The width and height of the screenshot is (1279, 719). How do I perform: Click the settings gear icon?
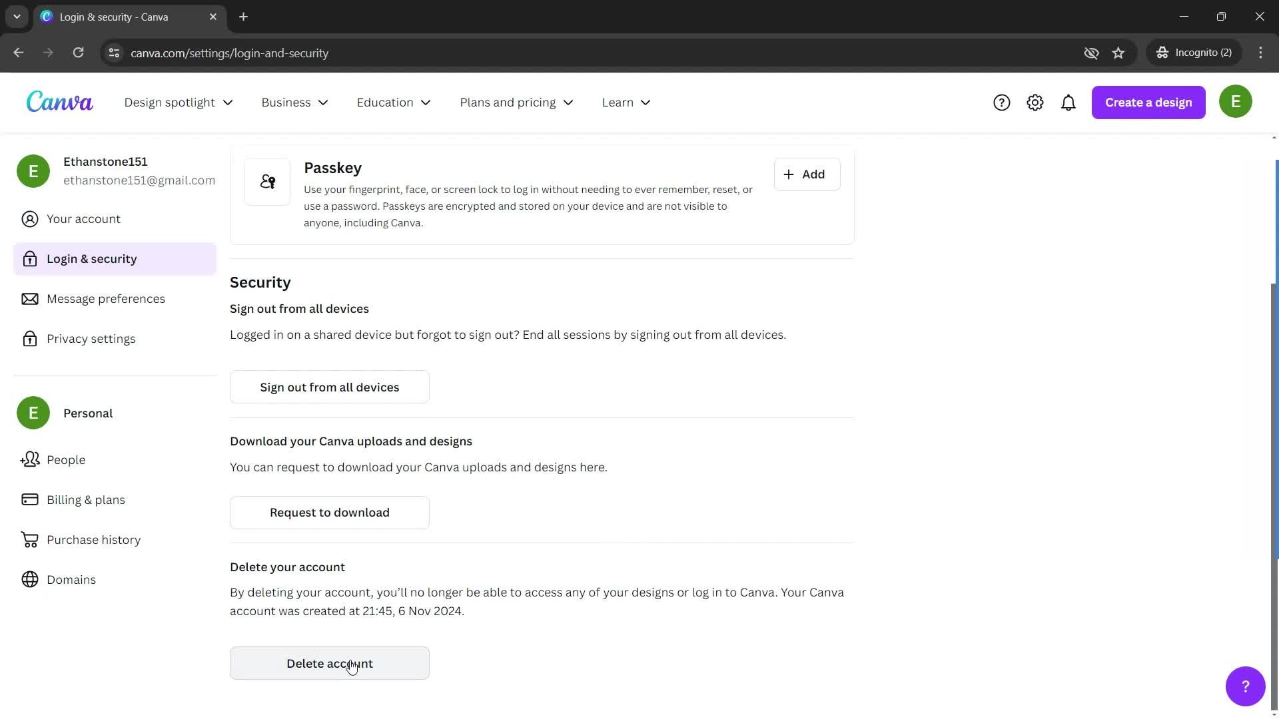[x=1036, y=103]
